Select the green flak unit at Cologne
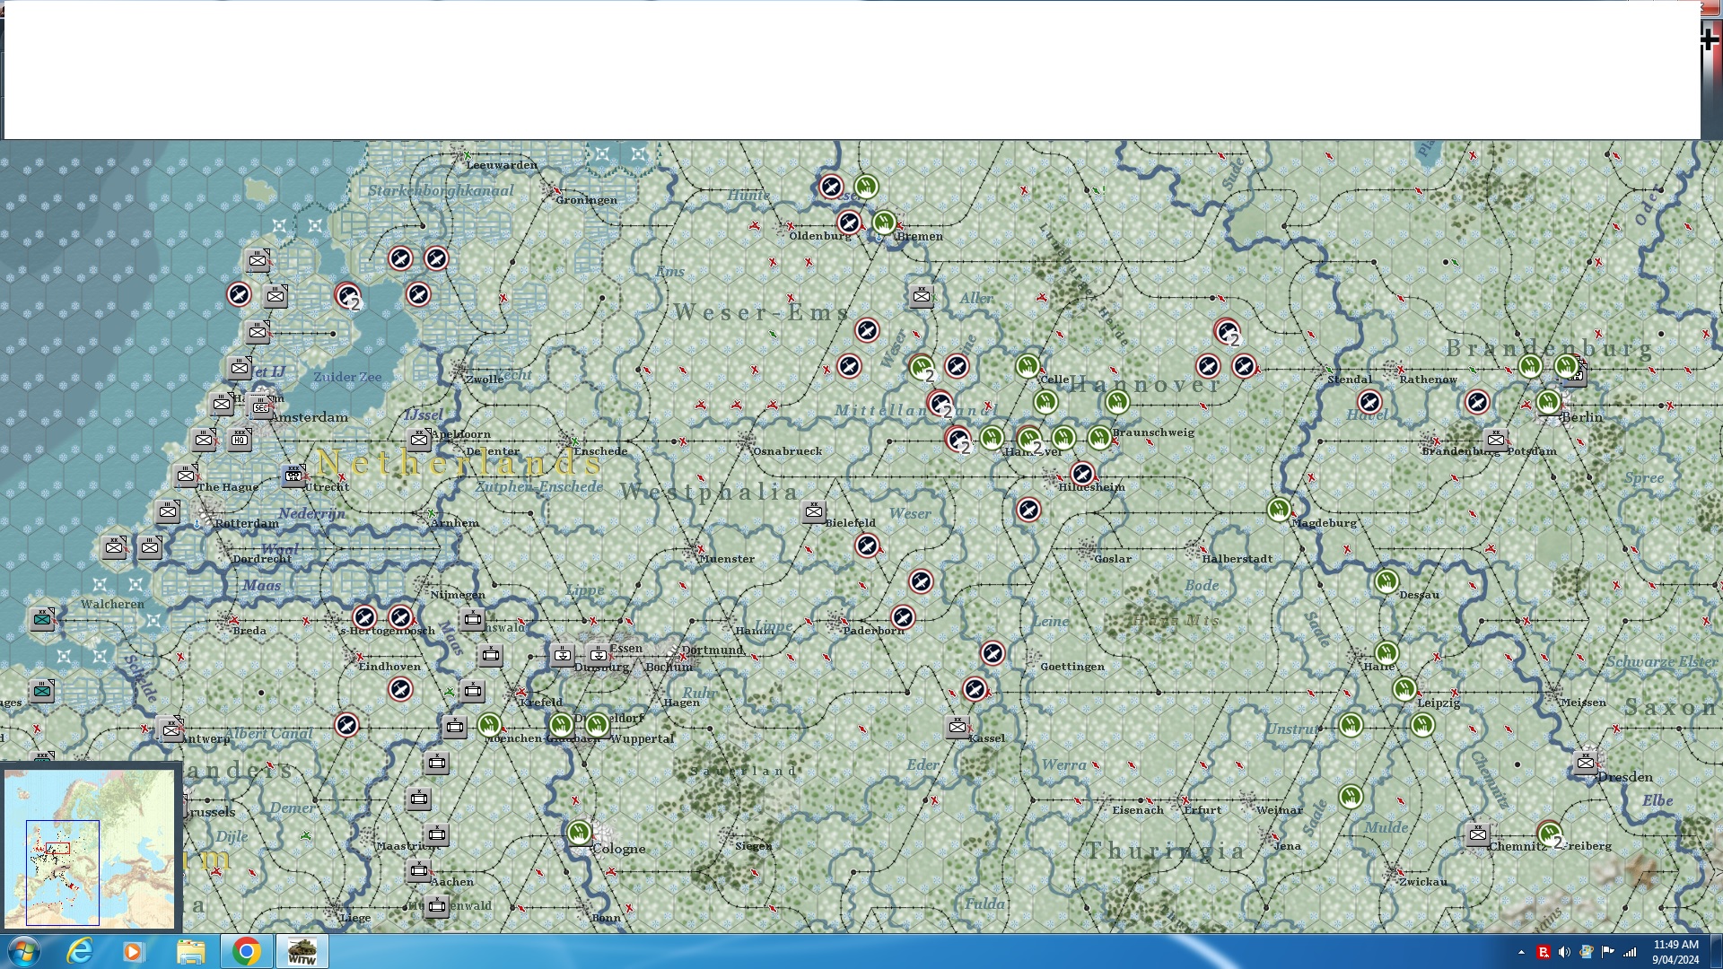 (x=580, y=834)
